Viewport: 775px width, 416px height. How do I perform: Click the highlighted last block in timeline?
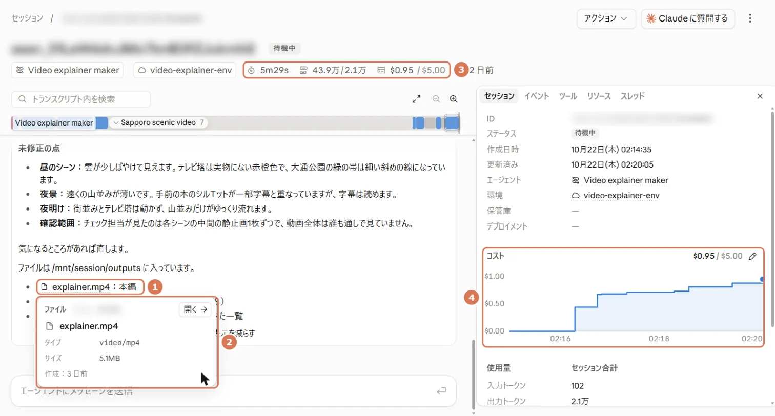click(452, 123)
